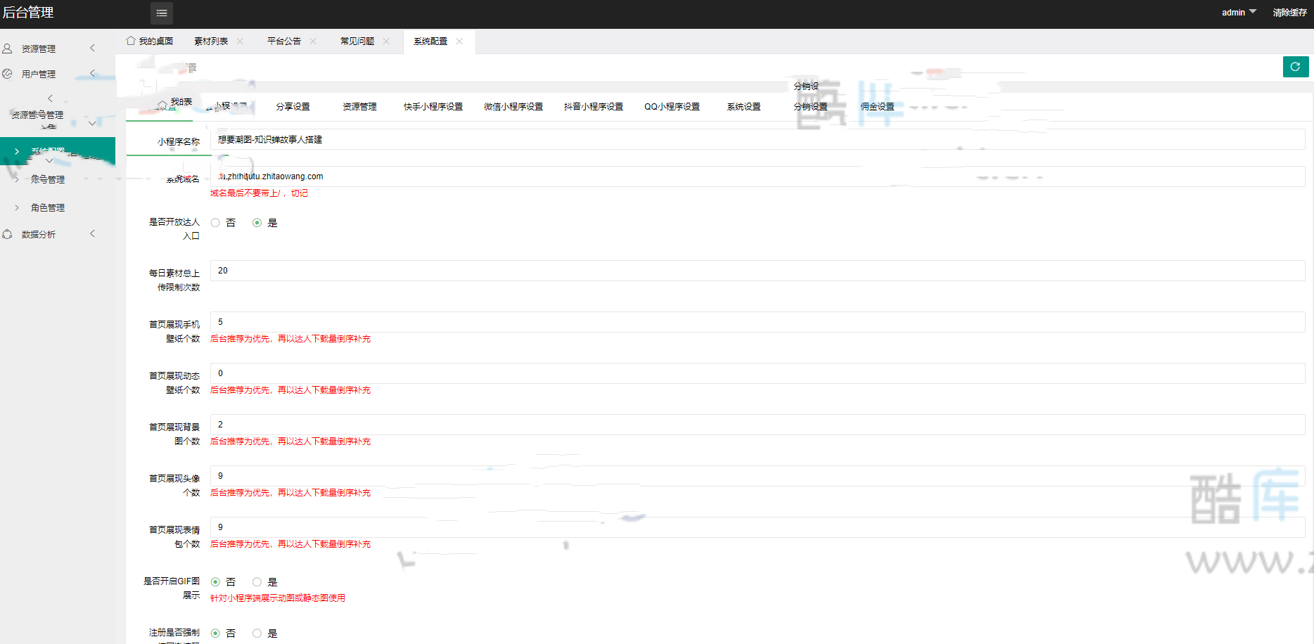Open 账号管理 in the sidebar

(x=48, y=179)
